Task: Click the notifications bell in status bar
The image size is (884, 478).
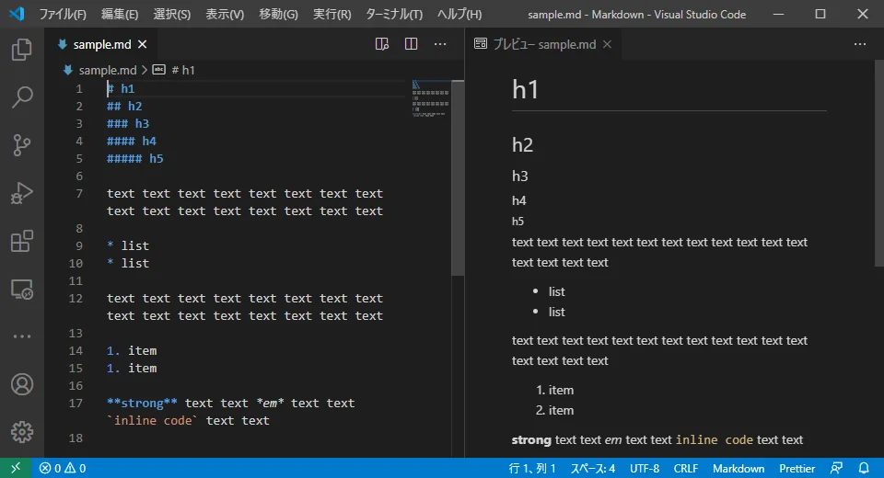Action: pos(864,468)
